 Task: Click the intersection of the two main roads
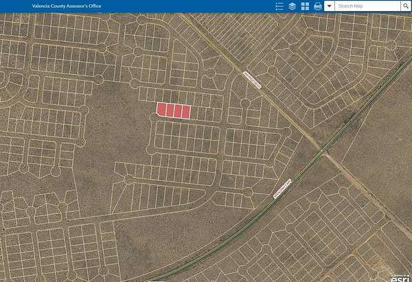coord(321,149)
